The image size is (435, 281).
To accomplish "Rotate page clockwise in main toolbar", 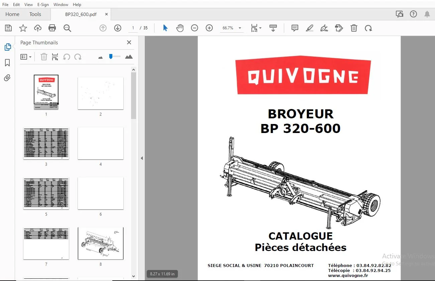I will point(368,28).
